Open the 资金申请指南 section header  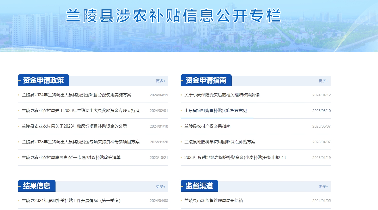206,80
